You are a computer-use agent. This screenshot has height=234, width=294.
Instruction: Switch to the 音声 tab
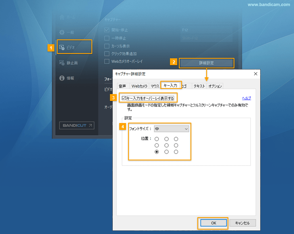click(122, 86)
